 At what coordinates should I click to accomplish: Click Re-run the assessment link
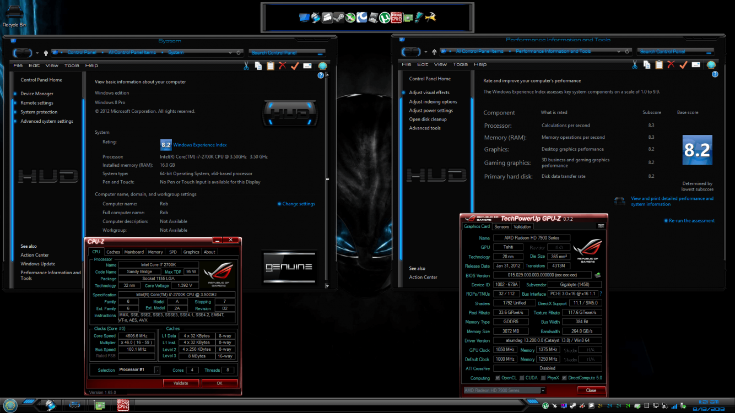click(691, 220)
